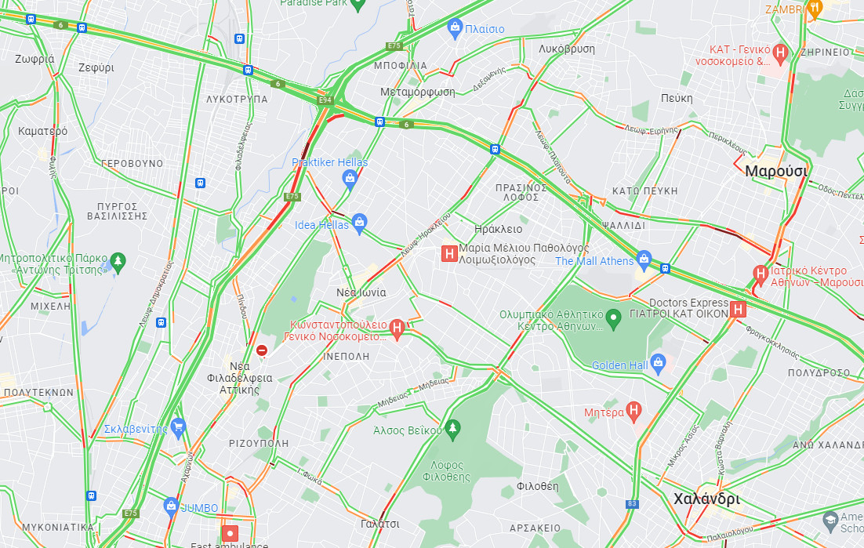
Task: Select the Σκλαβενίτης shopping cart icon
Action: pyautogui.click(x=178, y=428)
